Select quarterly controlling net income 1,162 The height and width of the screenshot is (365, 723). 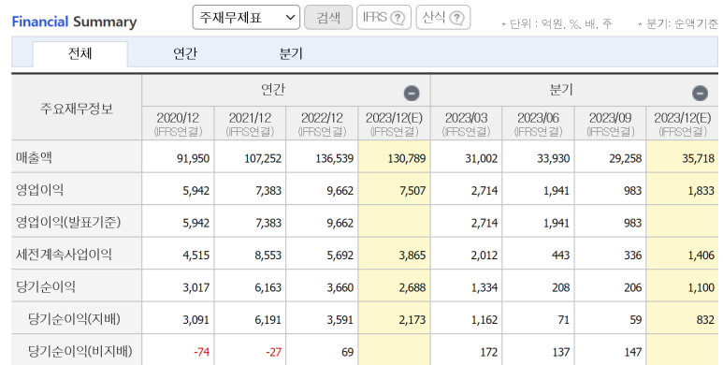pos(484,320)
